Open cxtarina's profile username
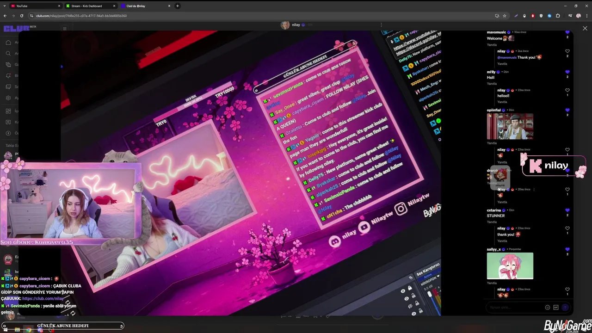The image size is (592, 333). point(494,210)
